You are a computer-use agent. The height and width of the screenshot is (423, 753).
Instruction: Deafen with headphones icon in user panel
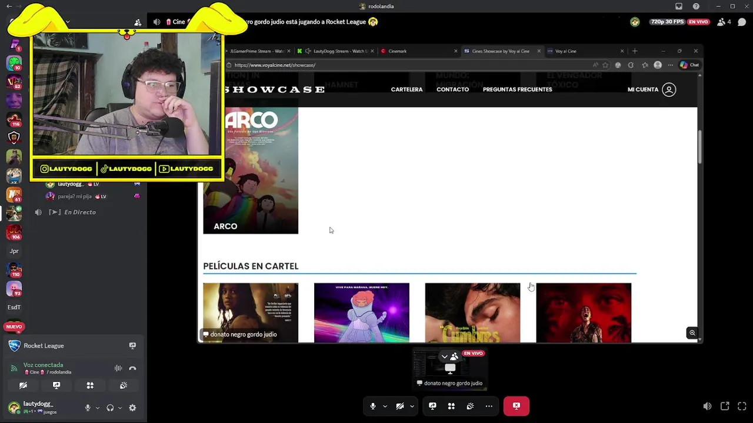[110, 408]
